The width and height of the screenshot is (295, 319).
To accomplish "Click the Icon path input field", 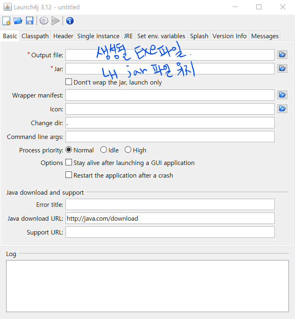I will click(x=170, y=109).
